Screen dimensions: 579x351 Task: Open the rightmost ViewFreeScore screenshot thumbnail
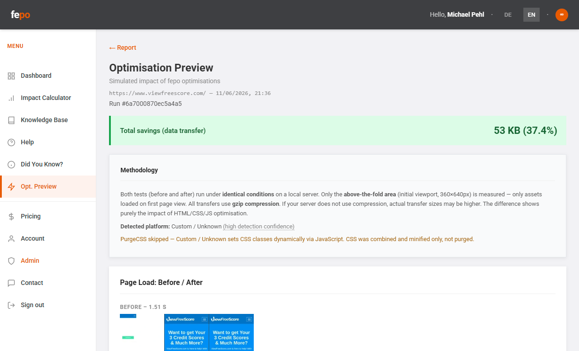coord(232,332)
